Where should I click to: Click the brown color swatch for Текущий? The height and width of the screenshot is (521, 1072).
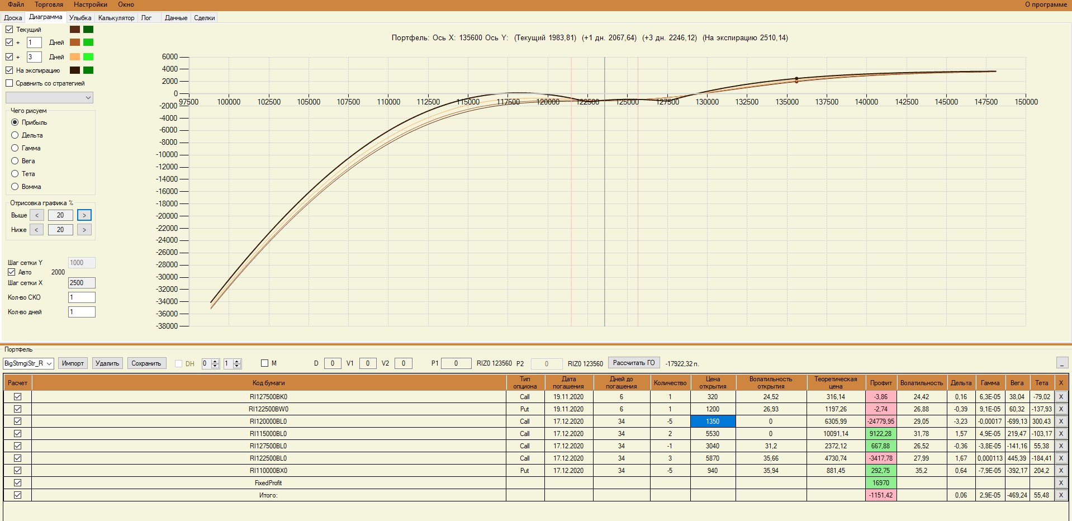[x=75, y=30]
